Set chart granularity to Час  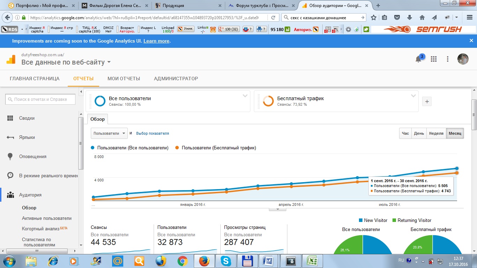(405, 133)
